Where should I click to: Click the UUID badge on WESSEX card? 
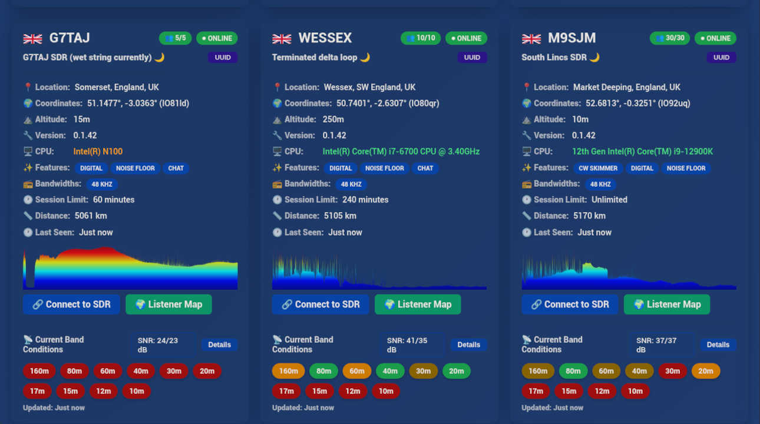(x=472, y=58)
